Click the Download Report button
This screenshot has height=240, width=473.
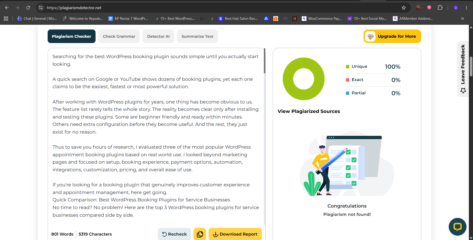point(235,234)
